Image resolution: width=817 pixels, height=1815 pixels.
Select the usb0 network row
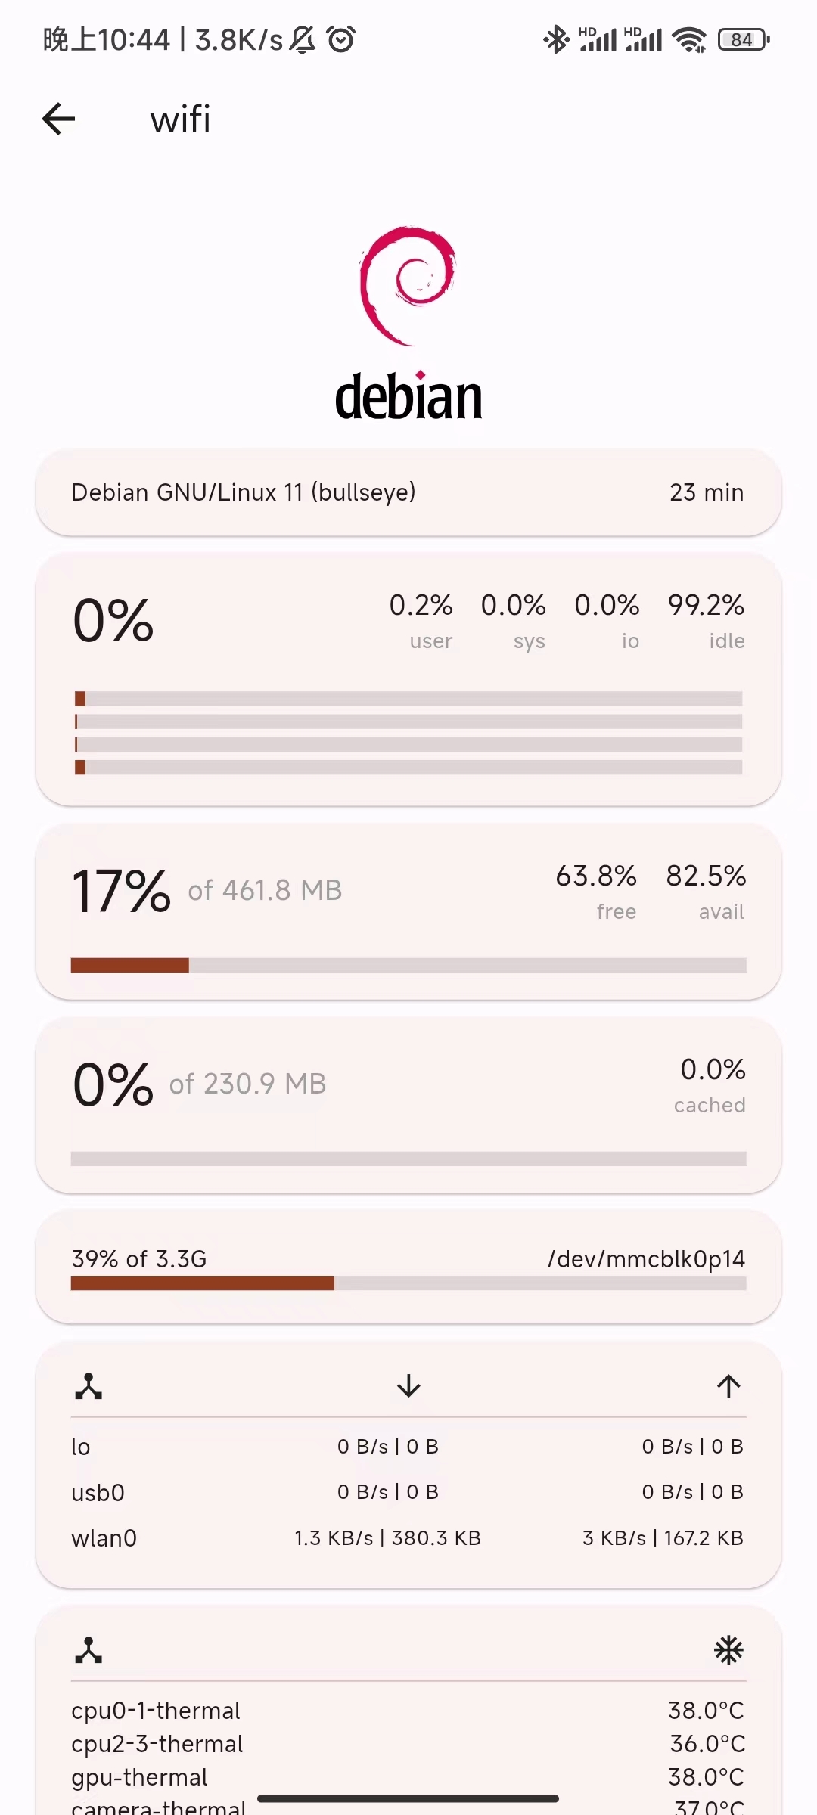click(x=408, y=1492)
